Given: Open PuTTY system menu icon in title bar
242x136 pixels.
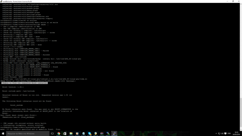Looking at the screenshot, I should (x=1, y=1).
